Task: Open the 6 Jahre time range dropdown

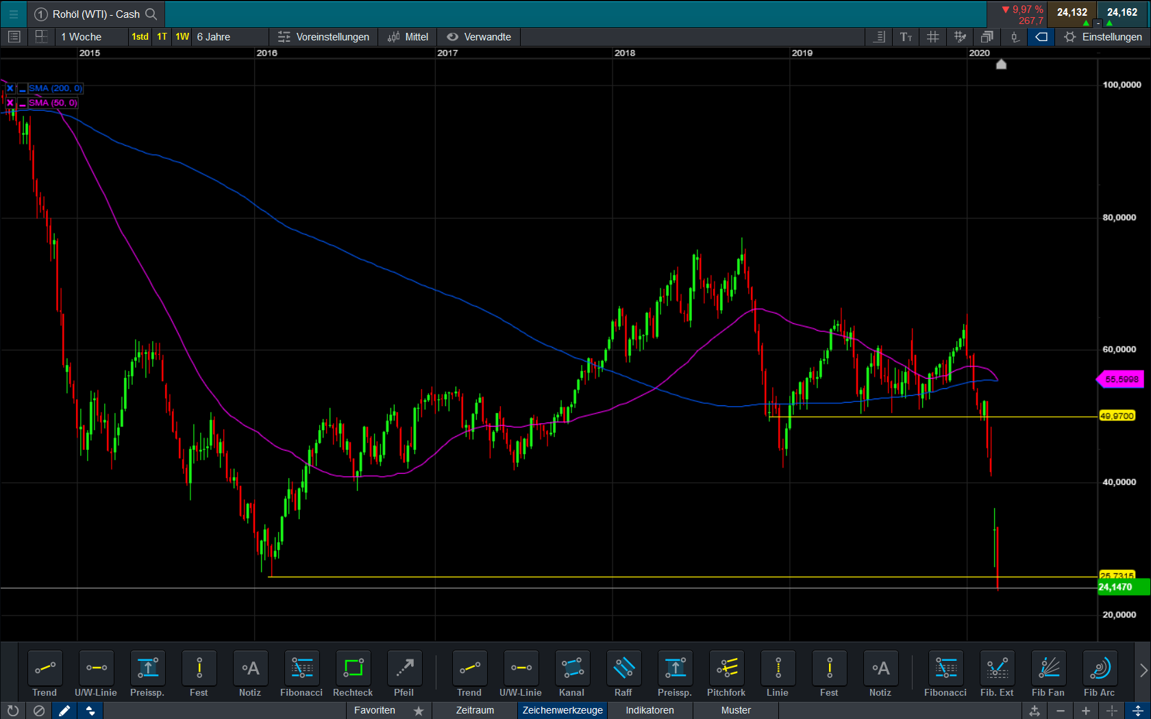Action: point(230,37)
